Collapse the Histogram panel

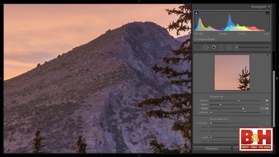269,7
